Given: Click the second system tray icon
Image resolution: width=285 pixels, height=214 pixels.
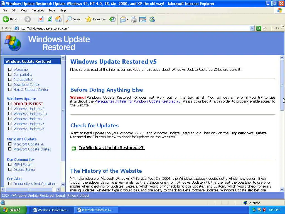Looking at the screenshot, I should [x=259, y=210].
